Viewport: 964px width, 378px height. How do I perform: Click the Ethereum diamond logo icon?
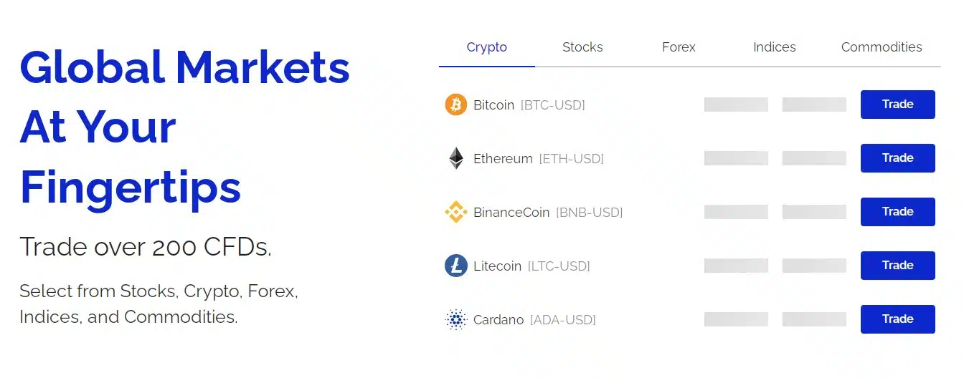tap(456, 158)
